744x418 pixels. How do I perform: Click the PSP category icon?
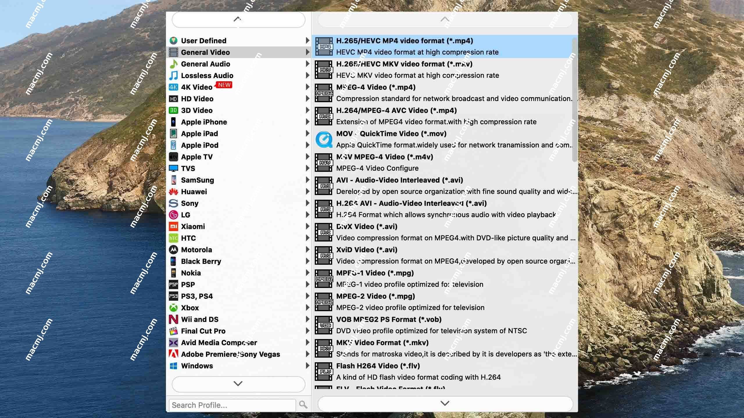click(x=174, y=284)
